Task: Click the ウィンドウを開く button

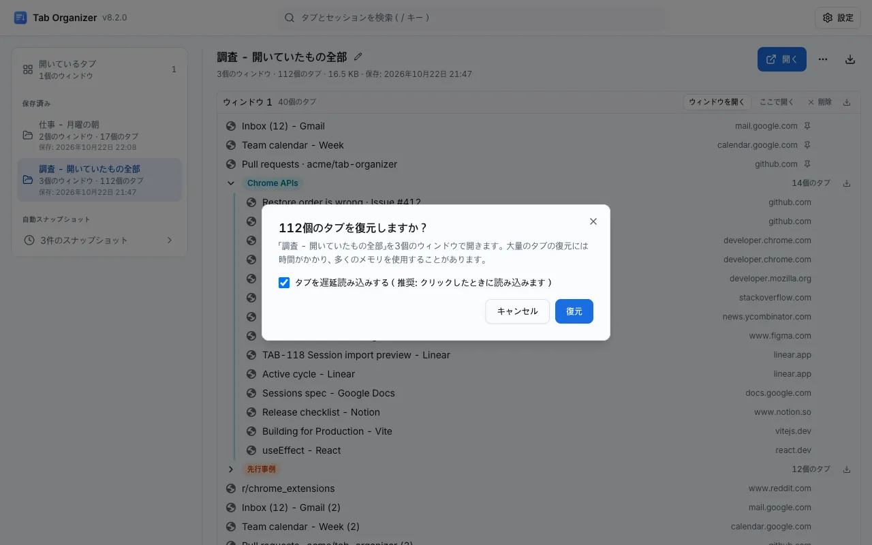Action: pyautogui.click(x=717, y=102)
